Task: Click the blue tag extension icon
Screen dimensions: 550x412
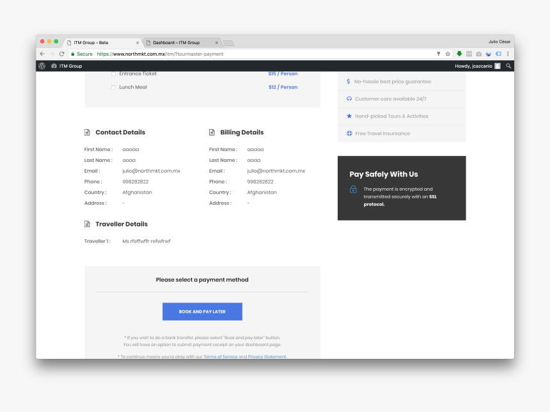Action: (498, 54)
